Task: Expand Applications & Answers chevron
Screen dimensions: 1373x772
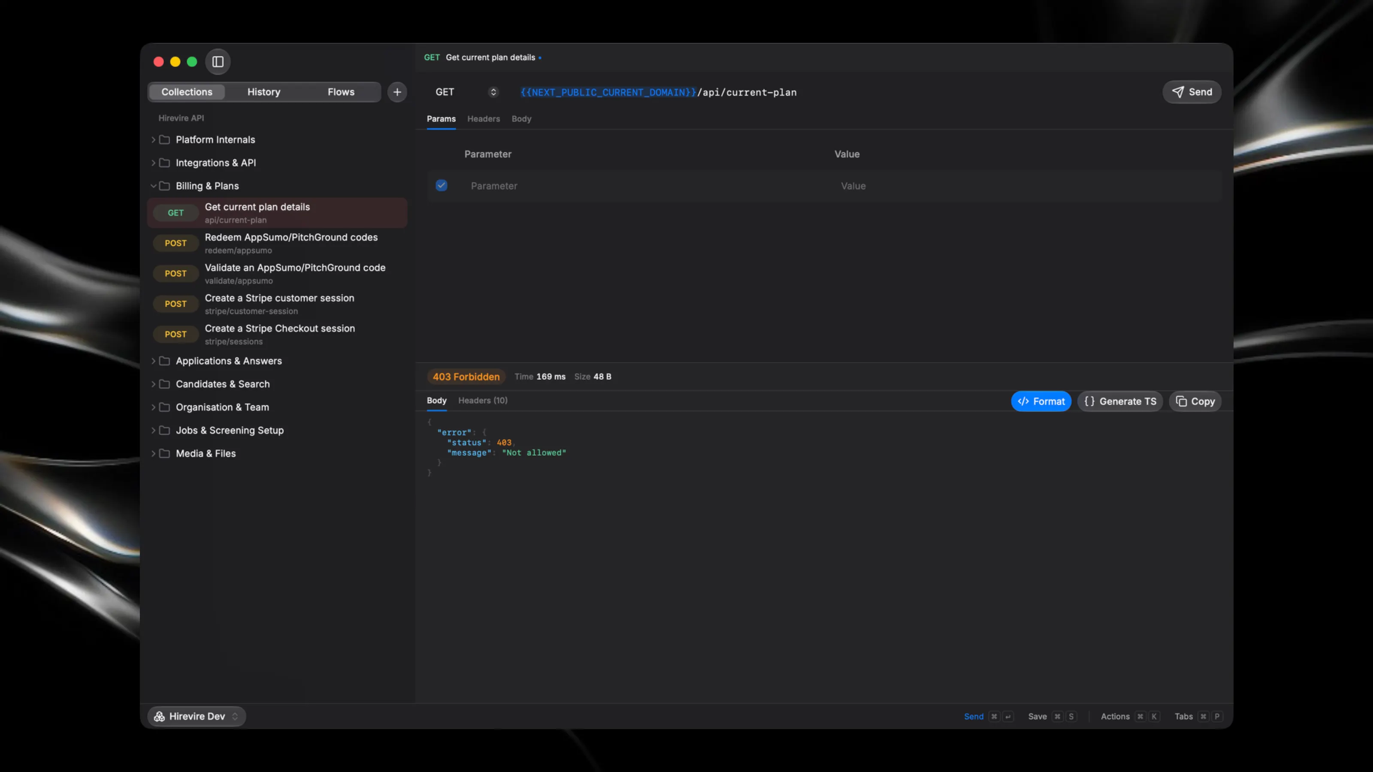Action: click(x=153, y=361)
